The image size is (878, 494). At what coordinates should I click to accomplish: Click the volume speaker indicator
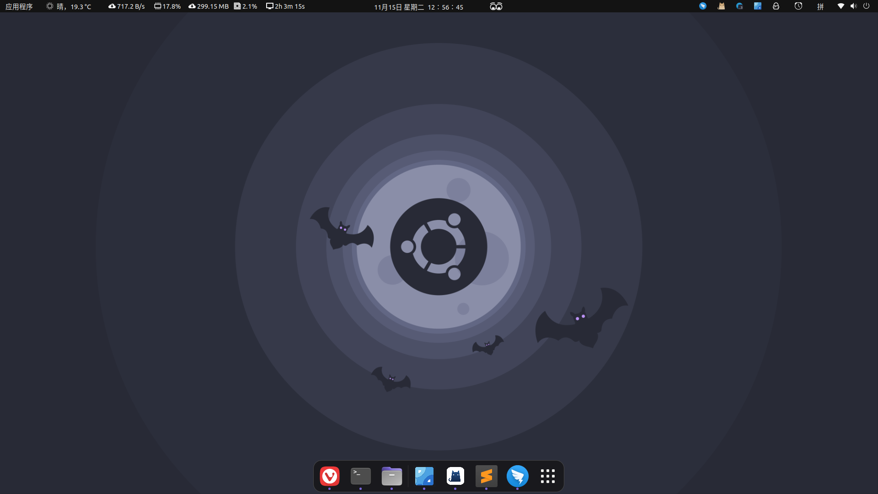coord(853,6)
